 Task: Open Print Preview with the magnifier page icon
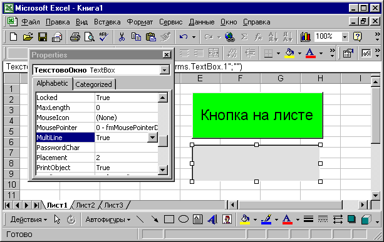pos(90,37)
